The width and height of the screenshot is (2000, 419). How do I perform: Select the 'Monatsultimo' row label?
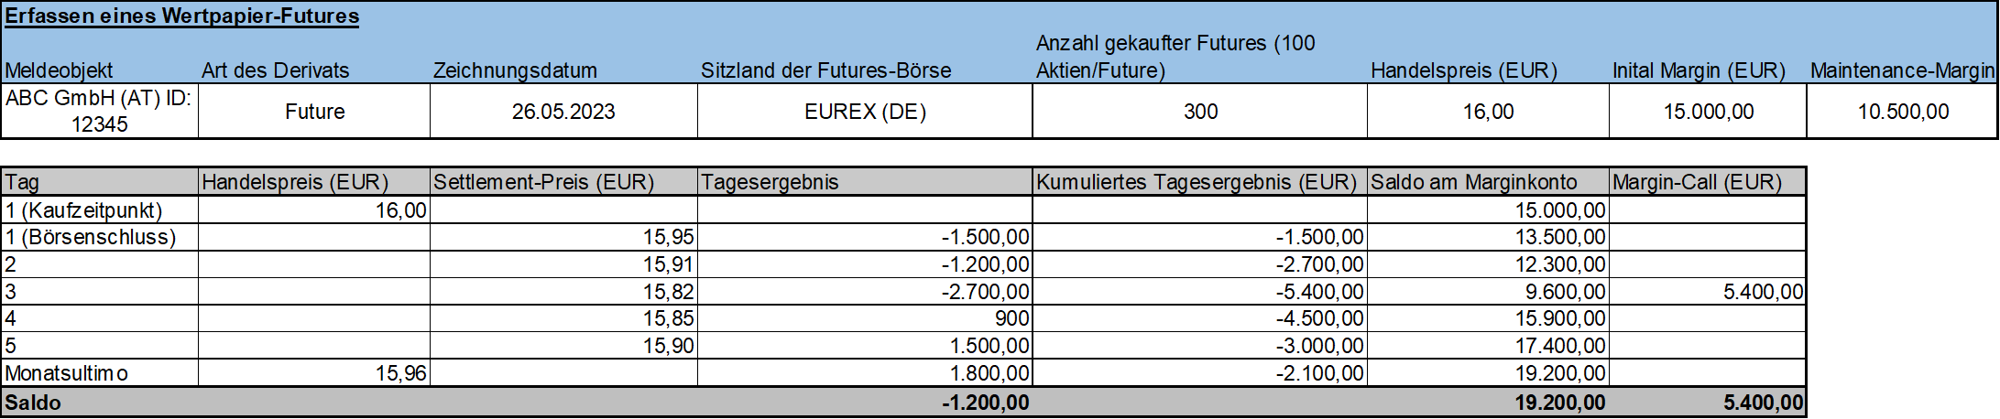point(66,373)
